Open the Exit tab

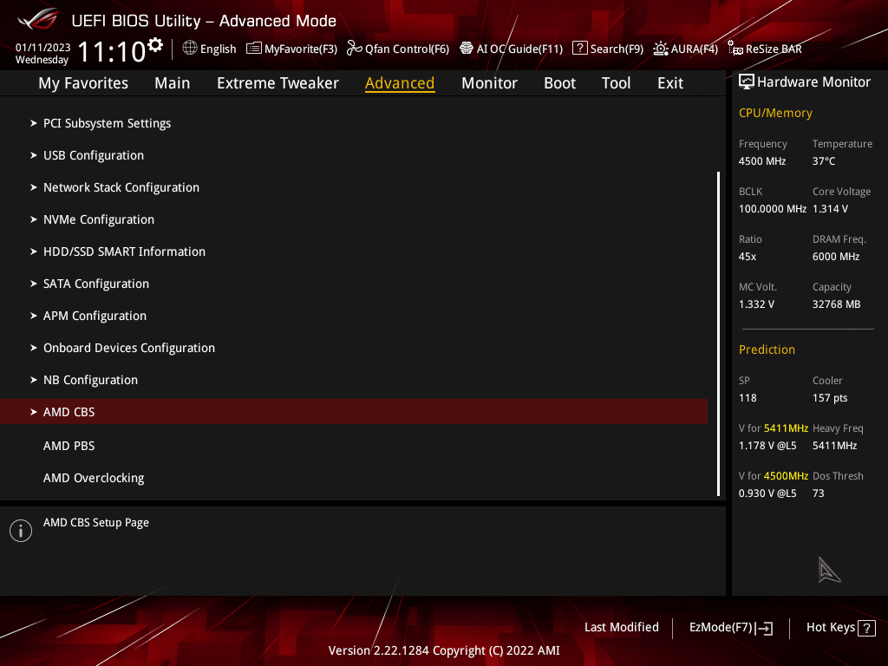pyautogui.click(x=670, y=83)
